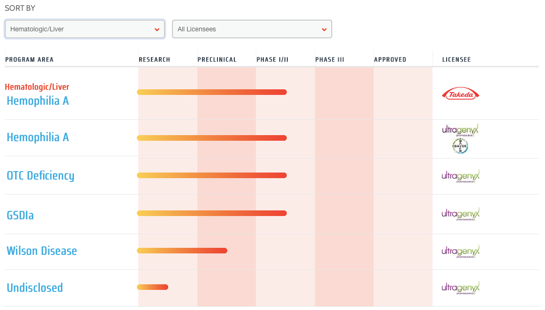545x310 pixels.
Task: Open the Wilson Disease program link
Action: (x=42, y=251)
